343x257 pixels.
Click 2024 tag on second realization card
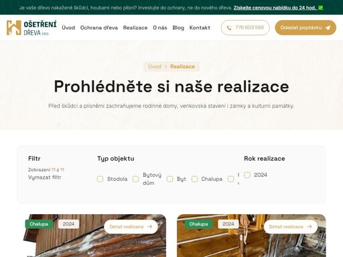pos(228,224)
